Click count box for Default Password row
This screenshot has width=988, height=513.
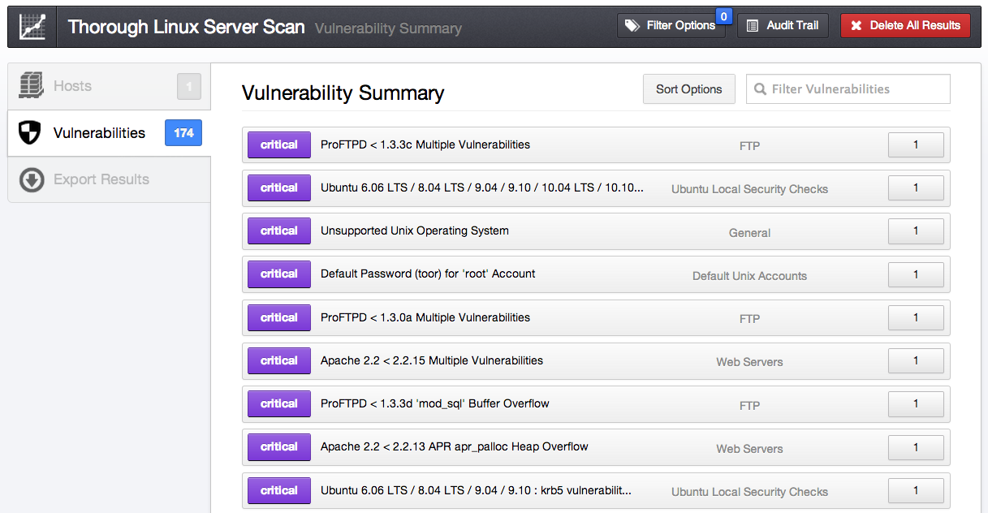[x=916, y=274]
